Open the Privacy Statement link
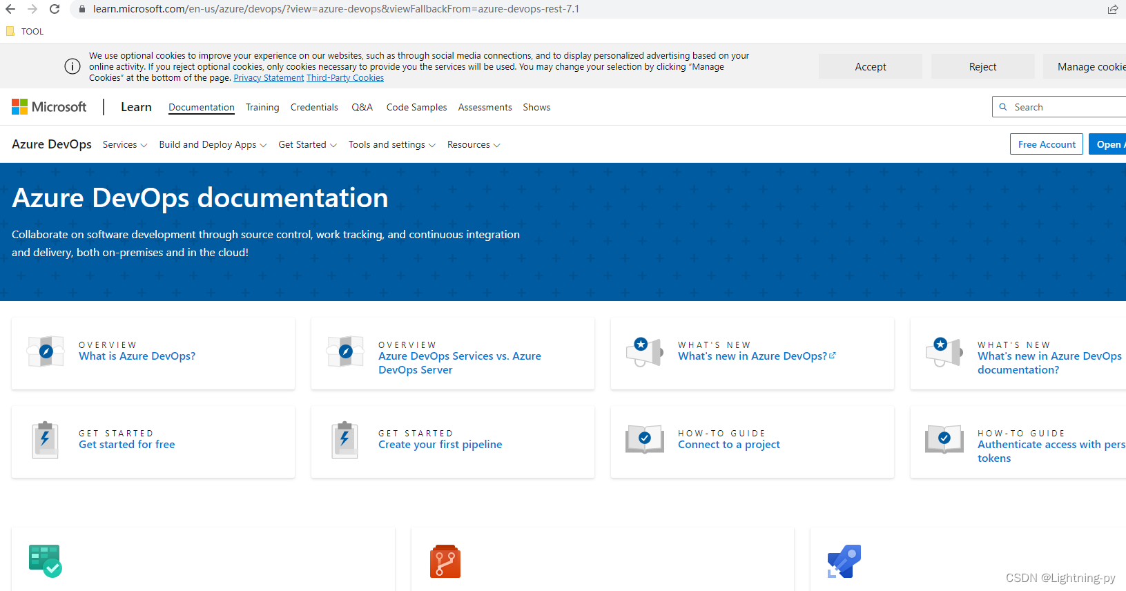Image resolution: width=1126 pixels, height=591 pixels. (x=269, y=78)
